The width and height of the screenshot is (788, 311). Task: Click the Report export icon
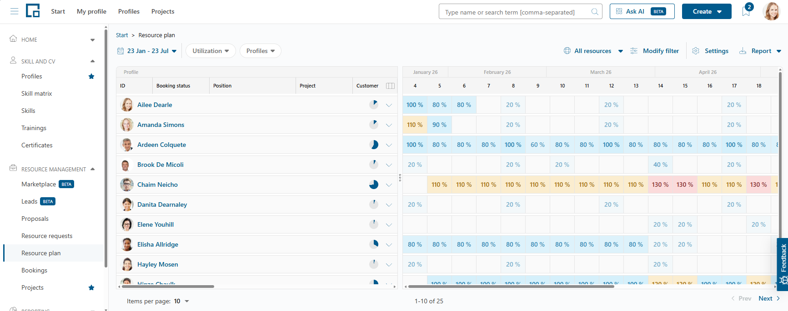pos(743,51)
